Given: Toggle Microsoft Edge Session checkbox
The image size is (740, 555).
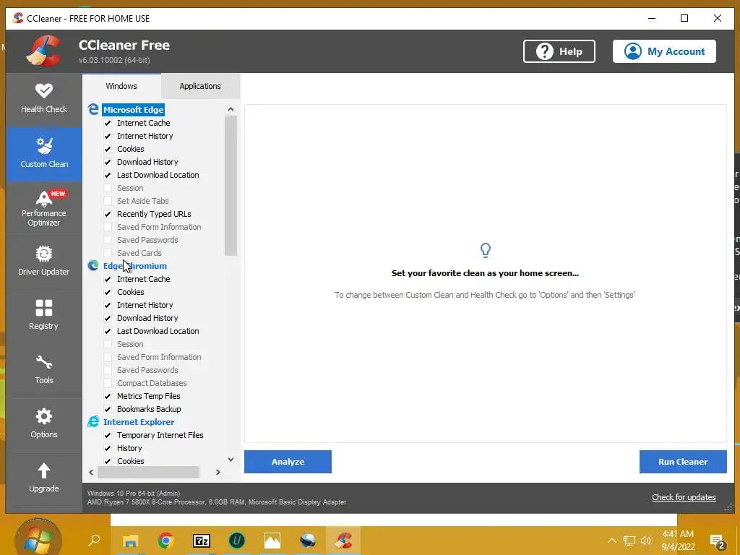Looking at the screenshot, I should click(108, 188).
